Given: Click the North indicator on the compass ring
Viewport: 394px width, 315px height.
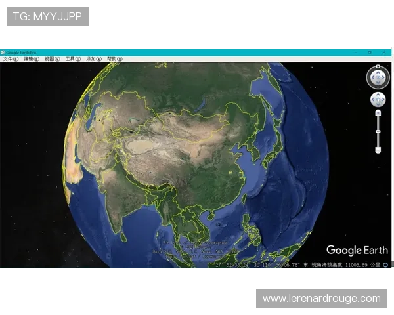Looking at the screenshot, I should pos(378,67).
